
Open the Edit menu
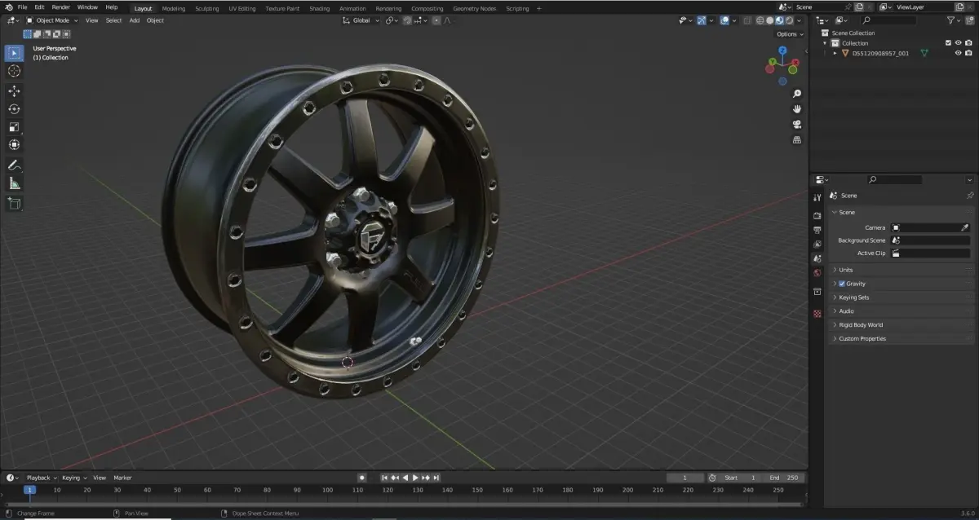tap(39, 7)
